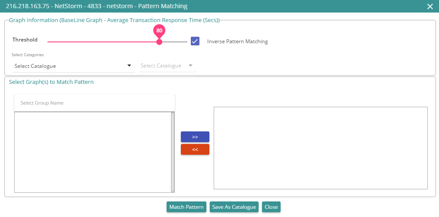This screenshot has height=217, width=439.
Task: Dismiss the dialog using the title bar X icon
Action: tap(430, 6)
